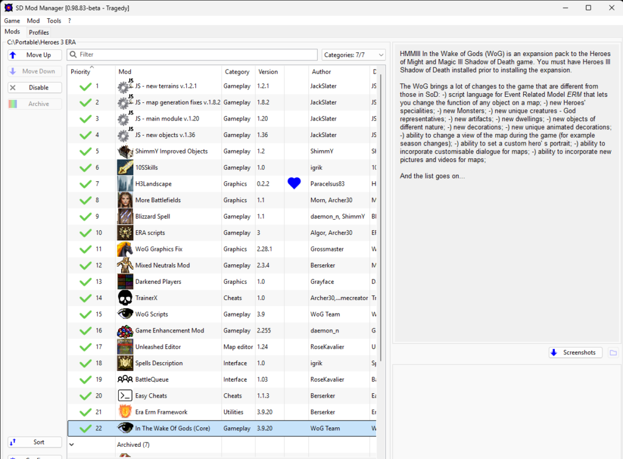Screen dimensions: 623x459
Task: Toggle enabled checkmark for Easy Cheats row
Action: pos(85,396)
